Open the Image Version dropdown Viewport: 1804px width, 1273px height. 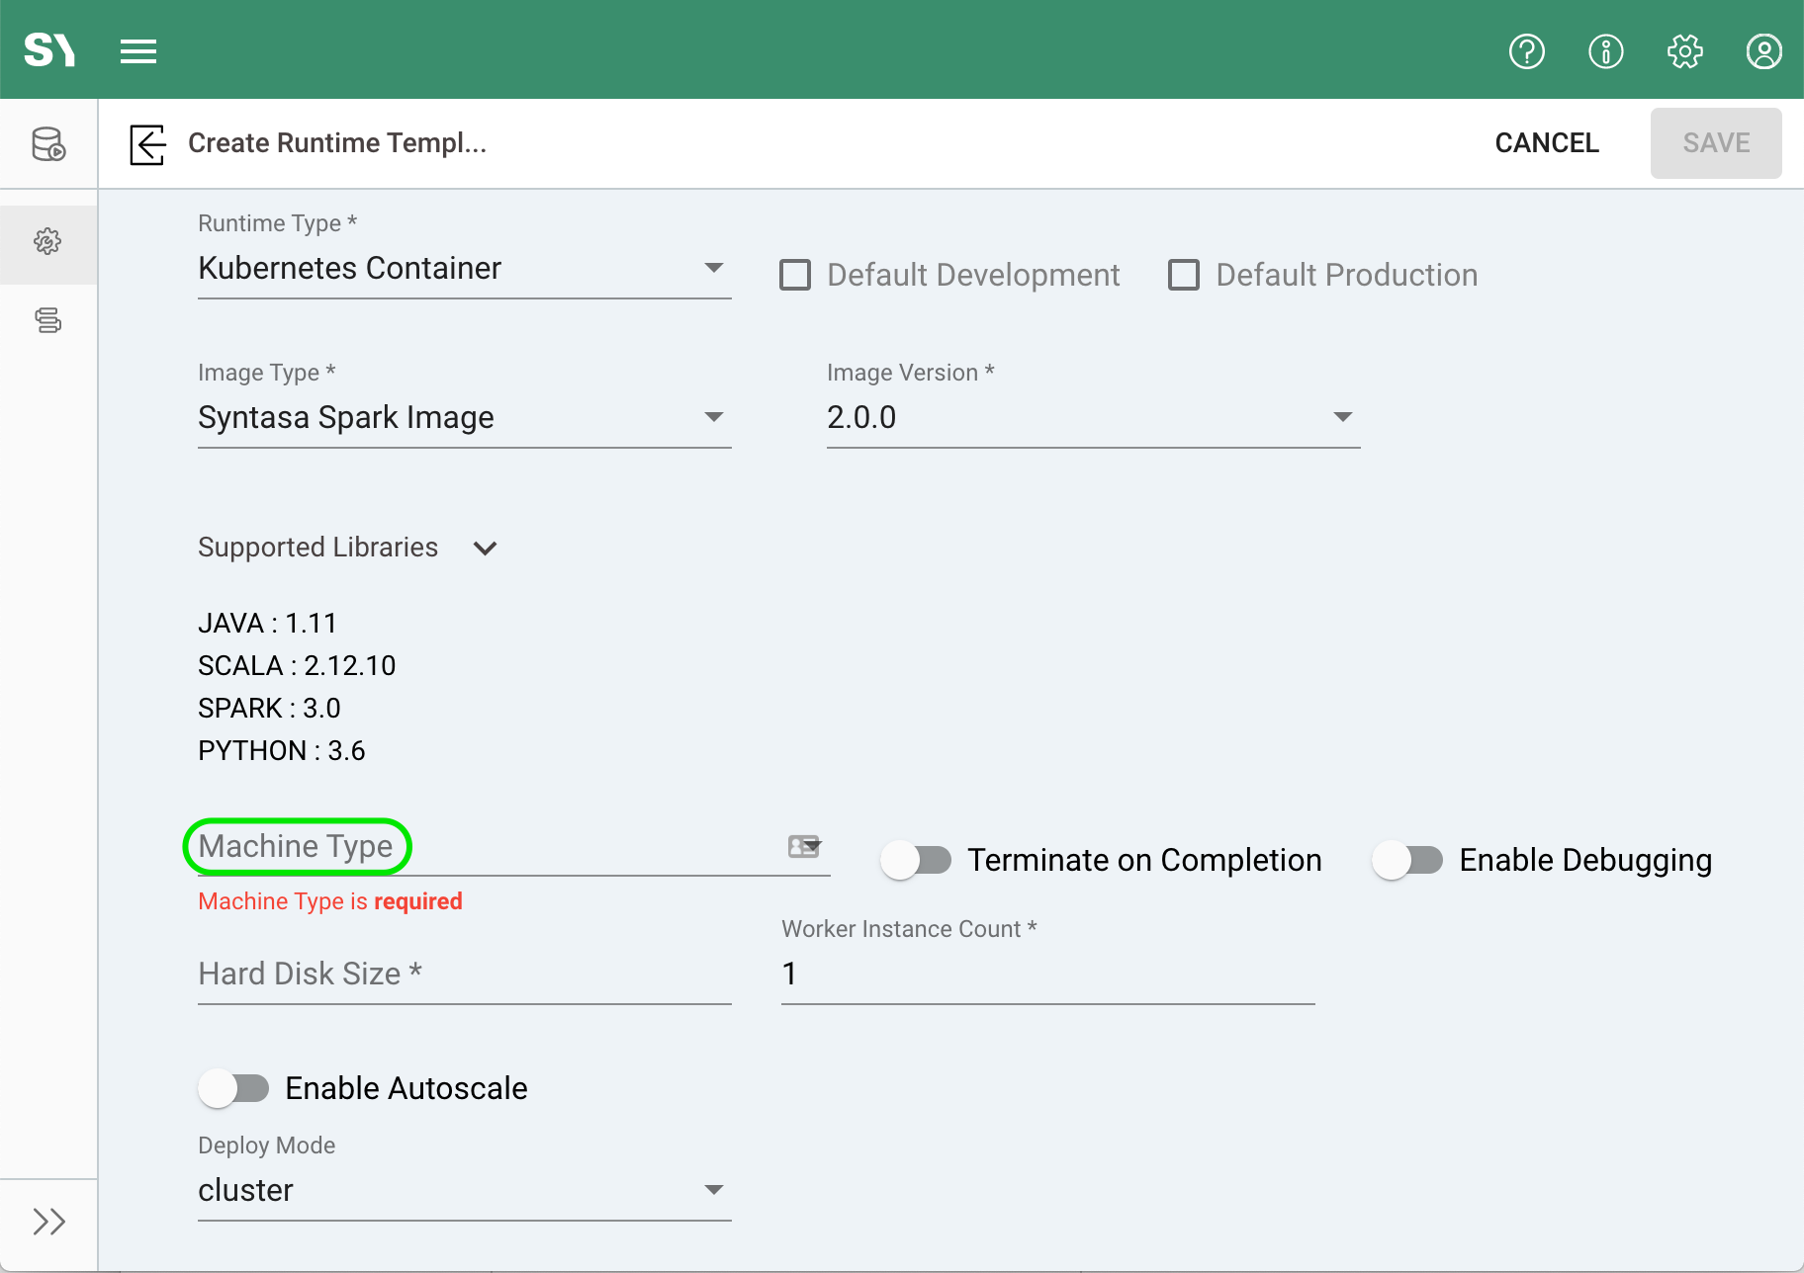[x=1342, y=416]
